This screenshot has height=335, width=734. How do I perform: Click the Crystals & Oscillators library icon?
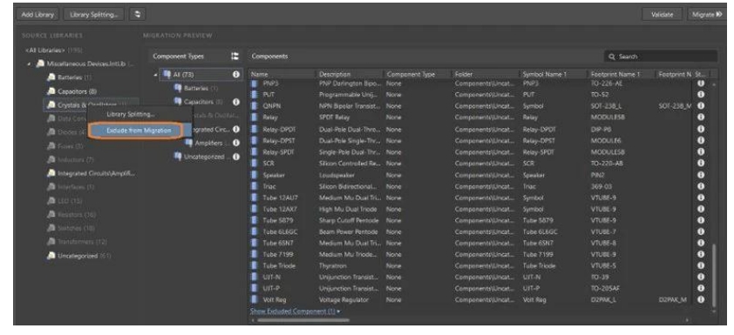[x=51, y=104]
